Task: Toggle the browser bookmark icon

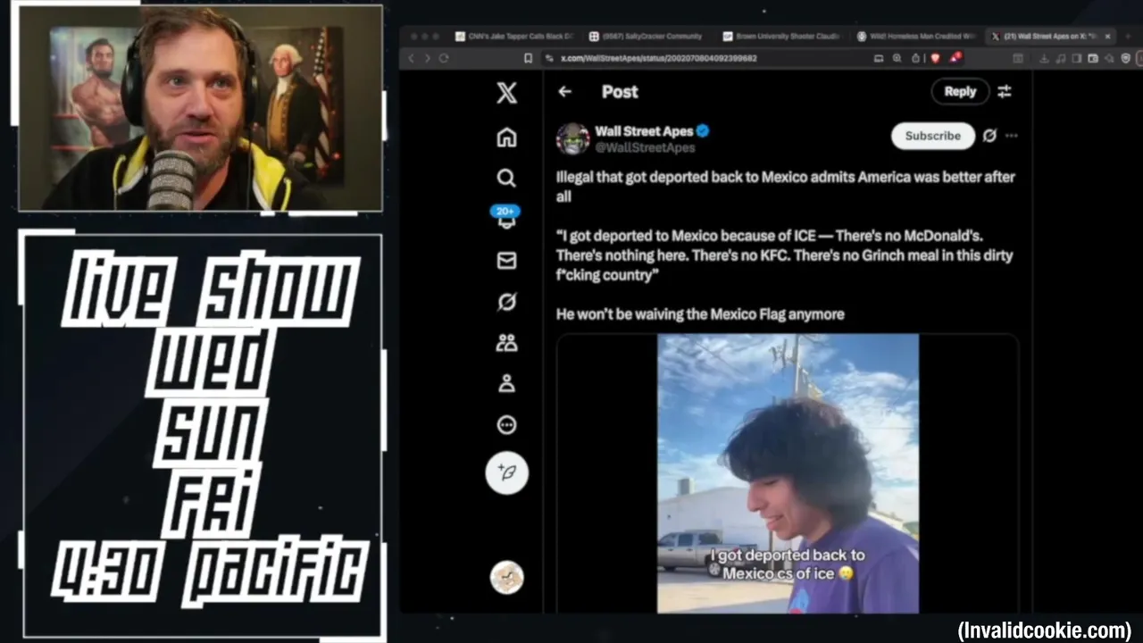Action: click(528, 58)
